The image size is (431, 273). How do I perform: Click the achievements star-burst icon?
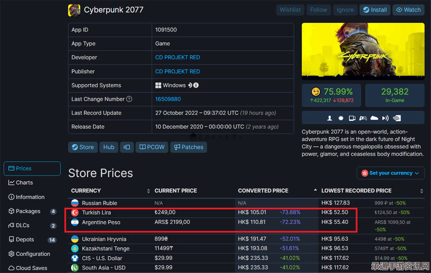click(x=341, y=118)
